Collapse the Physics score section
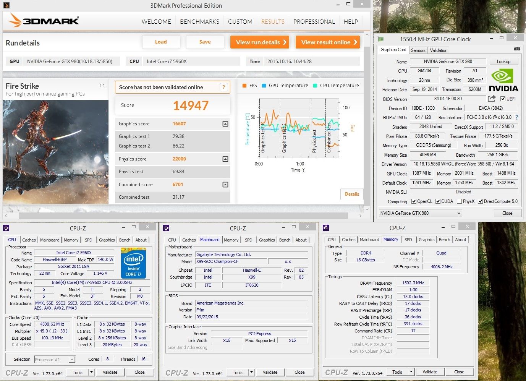This screenshot has width=526, height=381. [225, 159]
